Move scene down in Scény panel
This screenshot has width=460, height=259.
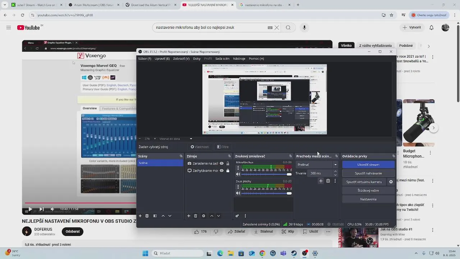pos(170,216)
